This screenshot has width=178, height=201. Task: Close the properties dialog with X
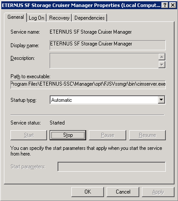(173, 5)
